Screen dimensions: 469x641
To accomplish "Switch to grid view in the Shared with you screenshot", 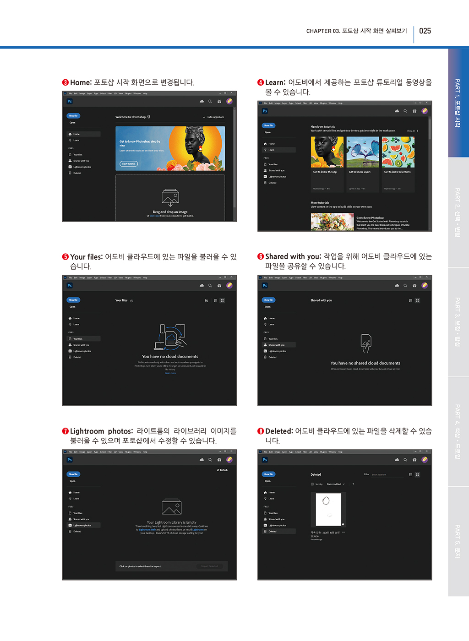I will tap(417, 300).
